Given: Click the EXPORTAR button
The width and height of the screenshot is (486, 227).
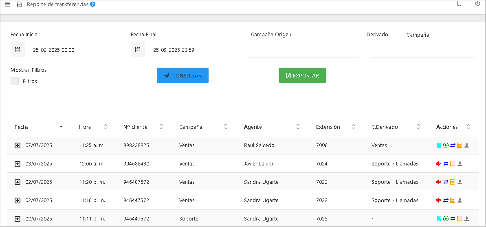Looking at the screenshot, I should click(302, 75).
